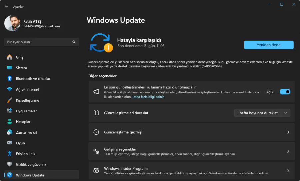Viewport: 300px width, 181px height.
Task: Click the 'Diğer seçenekler' heading
Action: click(x=102, y=76)
